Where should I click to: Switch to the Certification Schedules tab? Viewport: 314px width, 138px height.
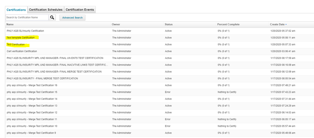46,10
